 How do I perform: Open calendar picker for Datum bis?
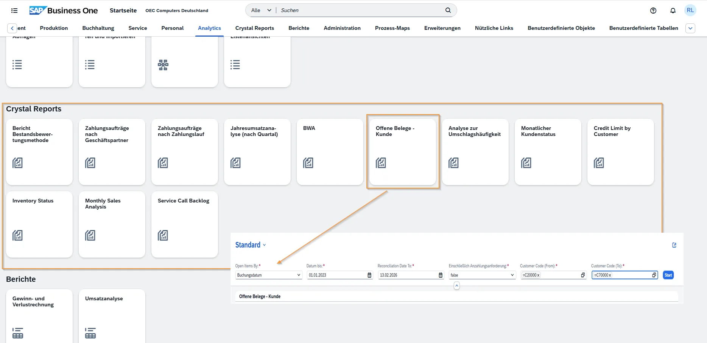pyautogui.click(x=369, y=275)
